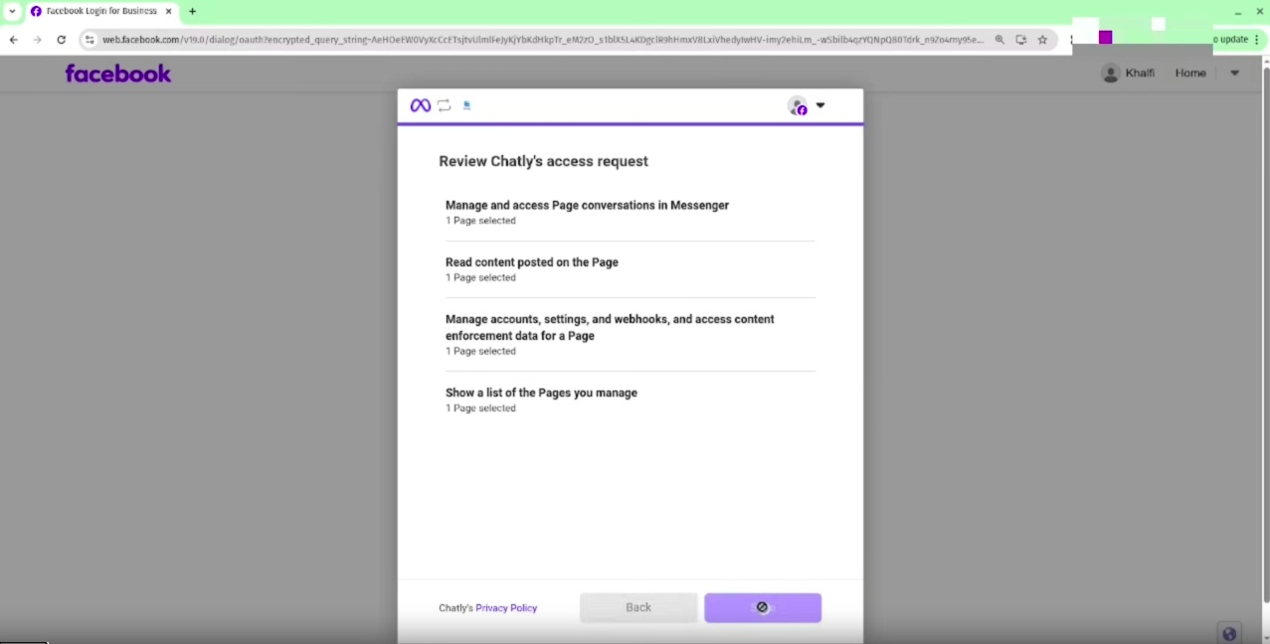Click the Khalfi profile avatar
The width and height of the screenshot is (1270, 644).
[x=1111, y=74]
